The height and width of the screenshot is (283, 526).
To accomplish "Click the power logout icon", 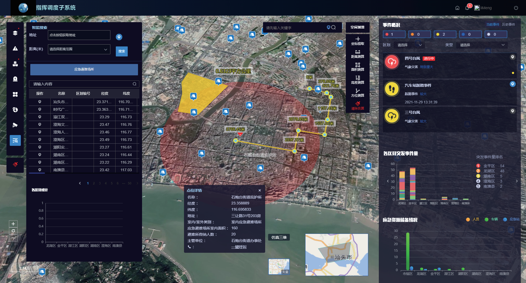I will click(516, 8).
